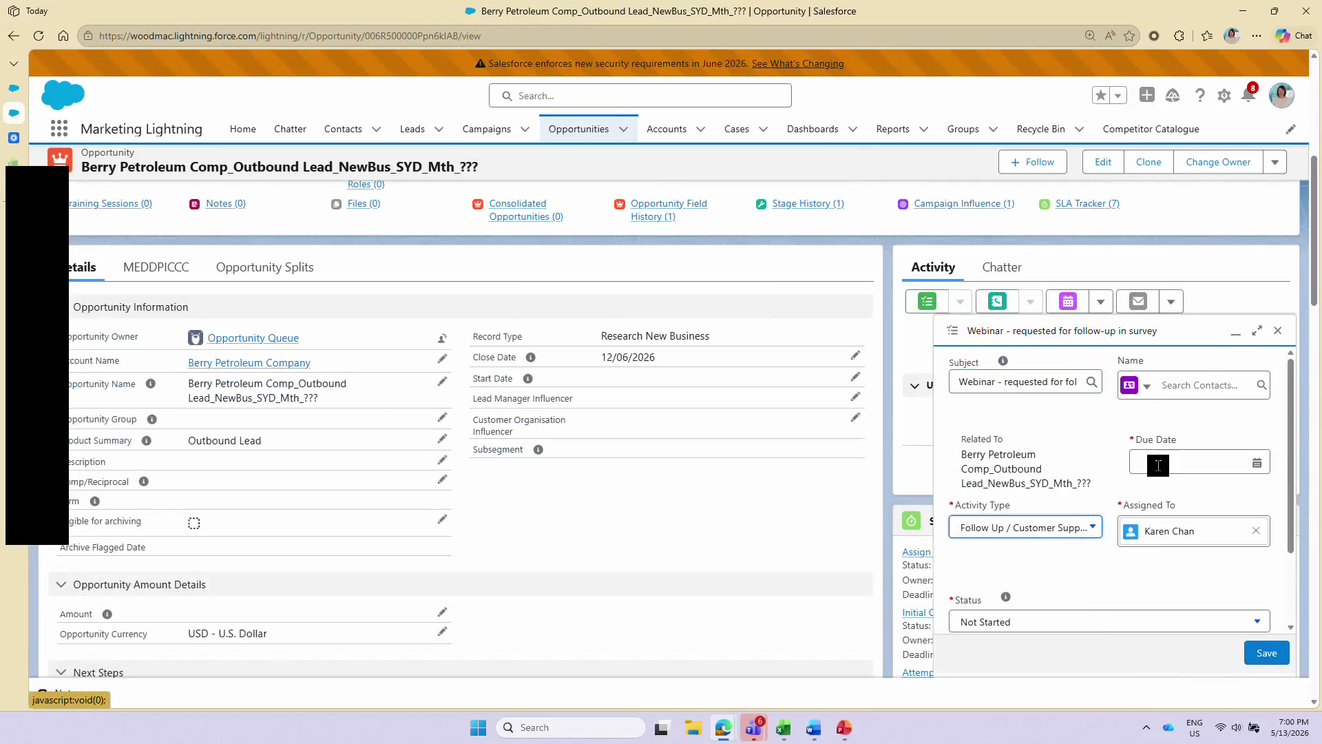Open the App Launcher grid icon
The image size is (1322, 744).
pyautogui.click(x=59, y=129)
